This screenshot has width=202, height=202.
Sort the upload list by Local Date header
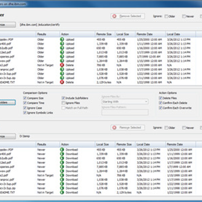click(x=181, y=34)
